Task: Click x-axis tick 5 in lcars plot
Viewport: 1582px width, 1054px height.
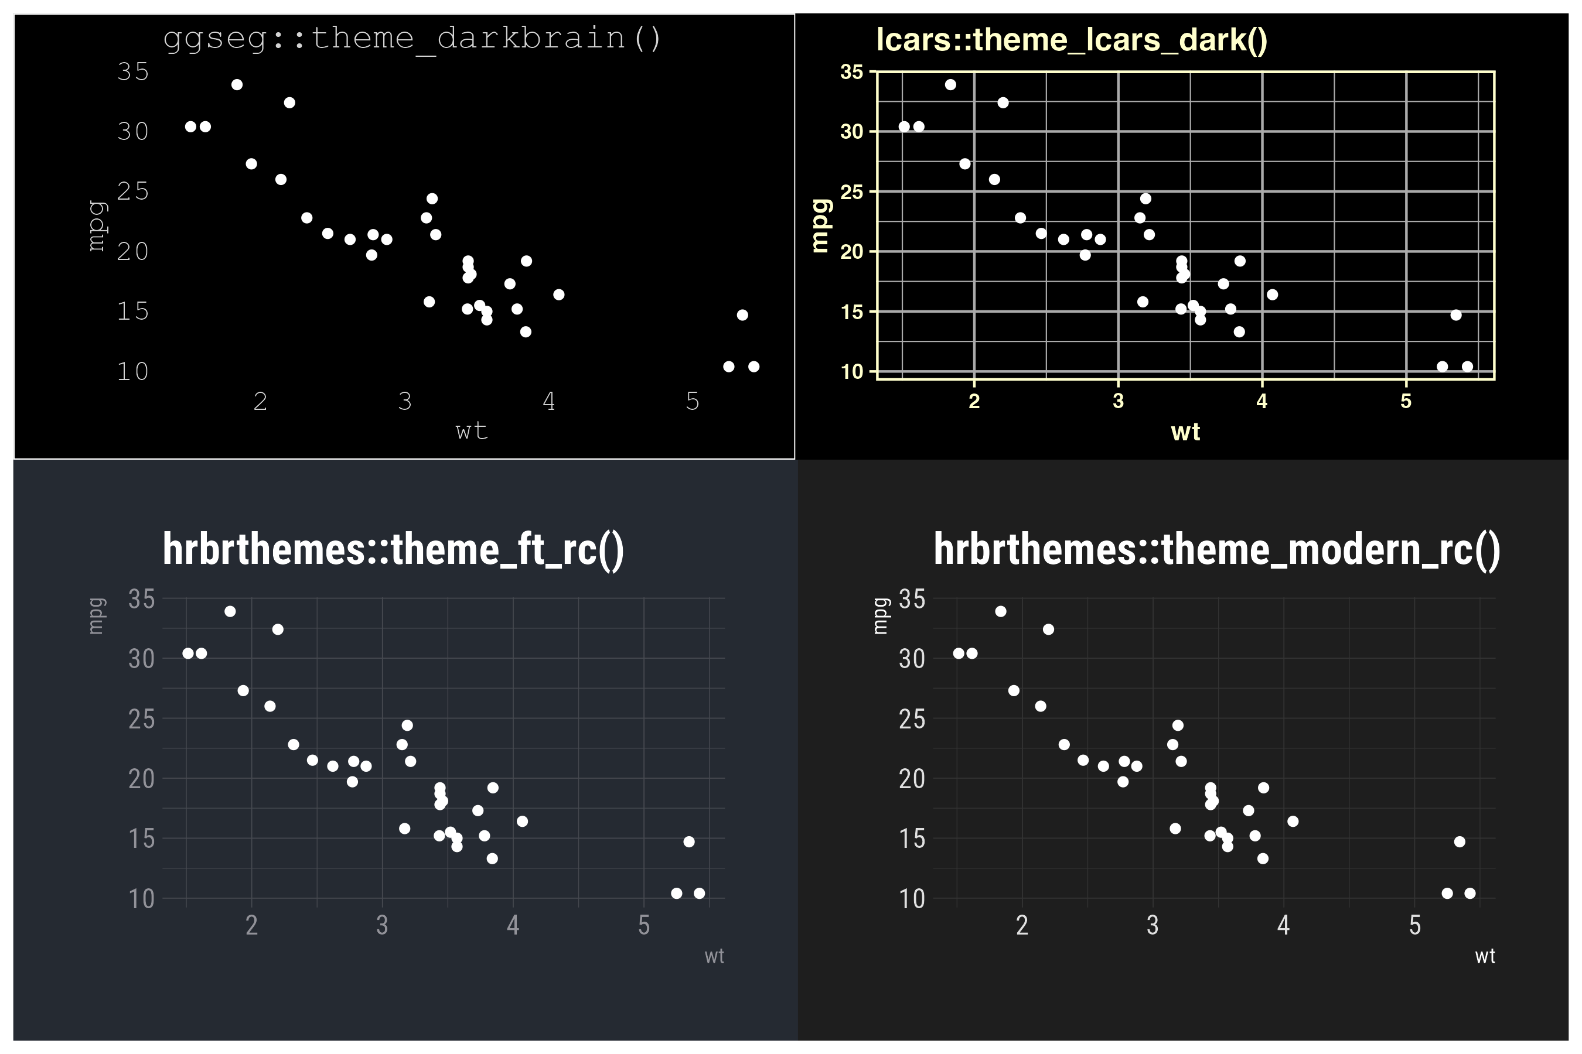Action: coord(1406,401)
